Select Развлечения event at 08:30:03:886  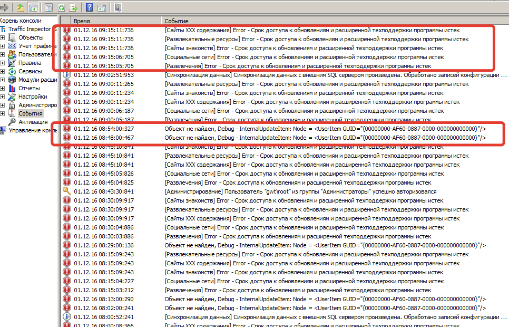click(x=298, y=236)
